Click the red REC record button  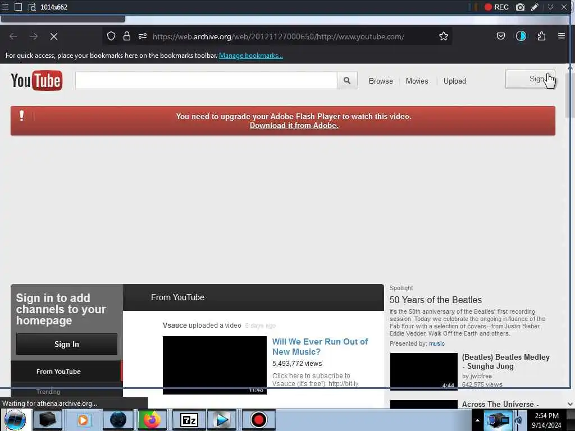click(x=496, y=7)
